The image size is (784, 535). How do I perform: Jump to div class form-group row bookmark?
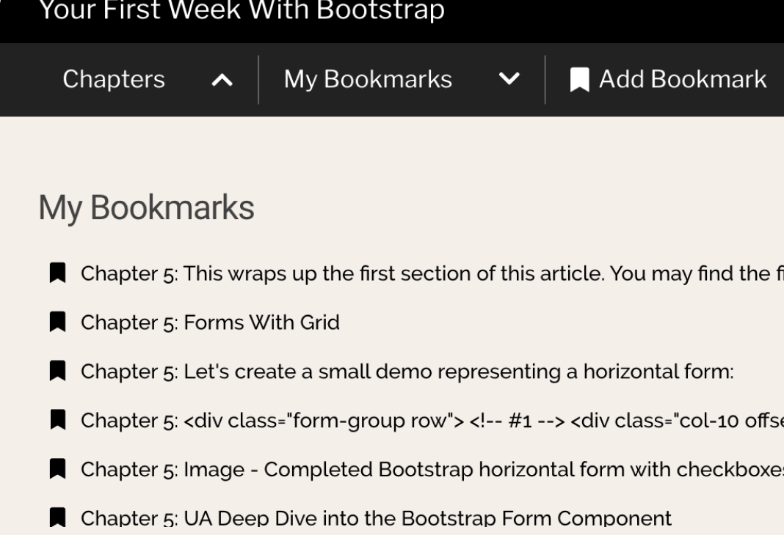(426, 420)
